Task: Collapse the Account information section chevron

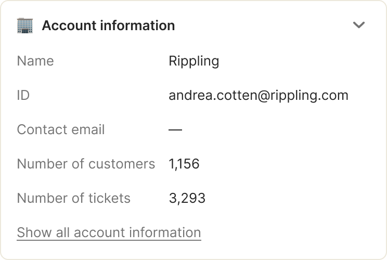Action: tap(359, 25)
